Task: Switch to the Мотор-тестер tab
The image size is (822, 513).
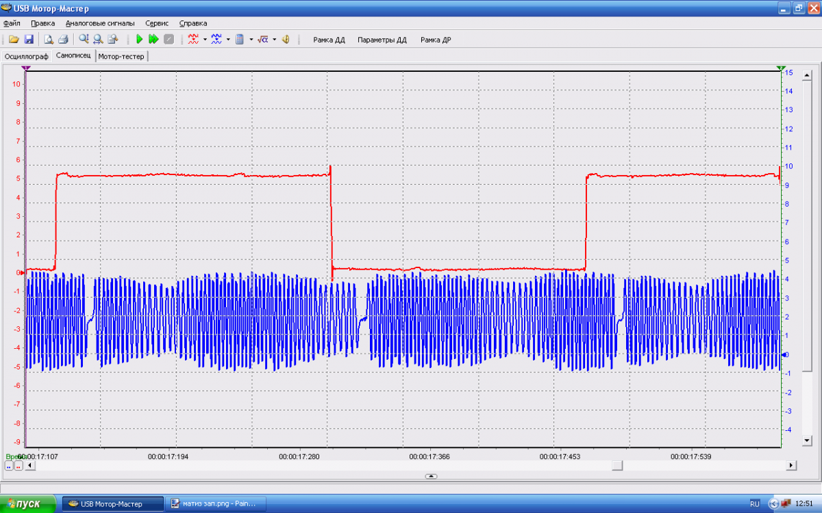Action: (x=121, y=56)
